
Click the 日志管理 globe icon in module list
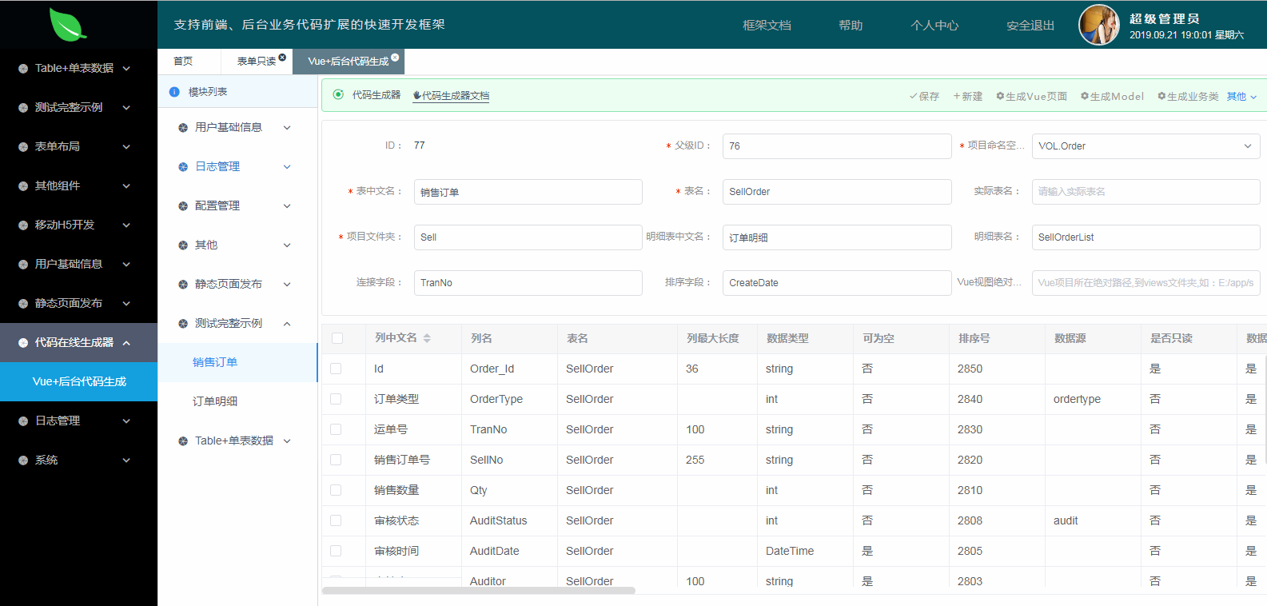(x=183, y=167)
